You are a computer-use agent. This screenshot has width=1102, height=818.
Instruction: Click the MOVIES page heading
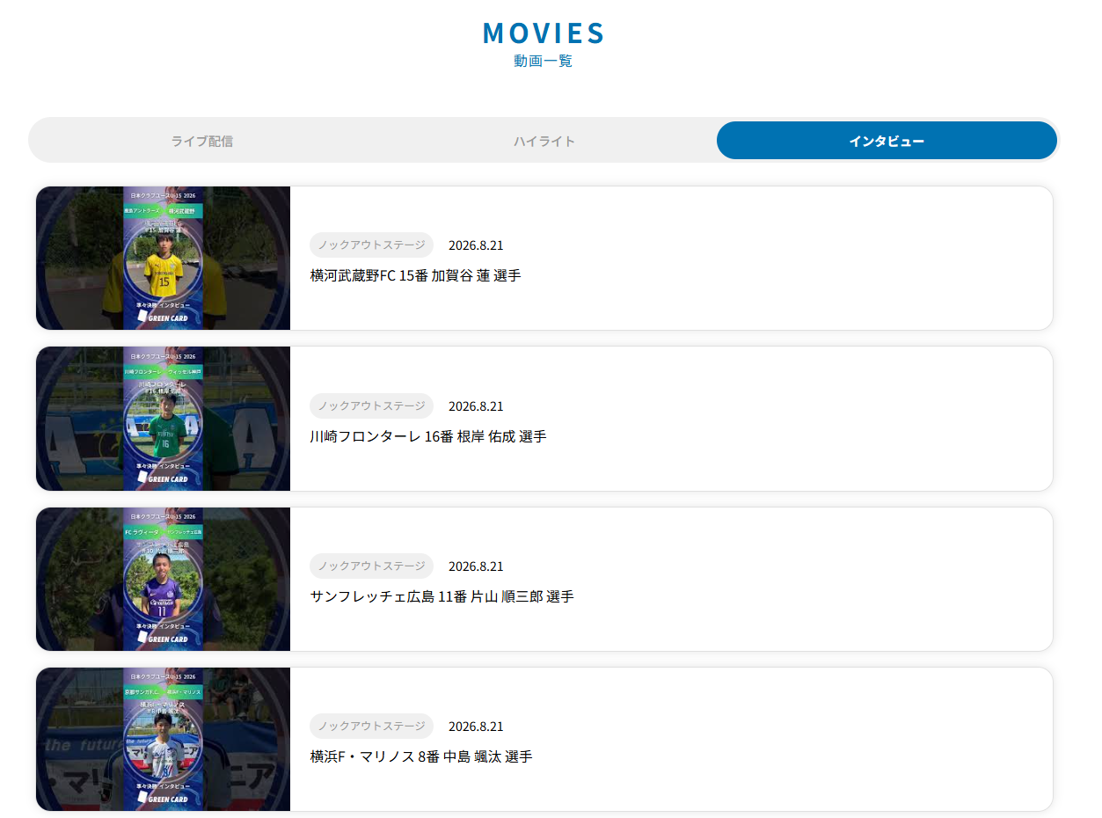(x=544, y=33)
